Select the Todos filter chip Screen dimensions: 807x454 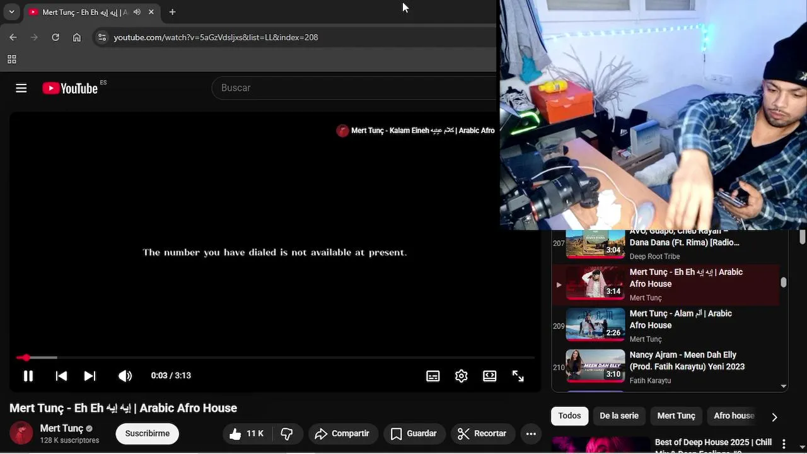(x=569, y=416)
